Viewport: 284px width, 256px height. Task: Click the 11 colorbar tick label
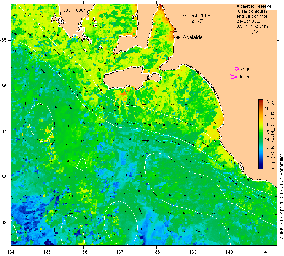tap(267, 163)
